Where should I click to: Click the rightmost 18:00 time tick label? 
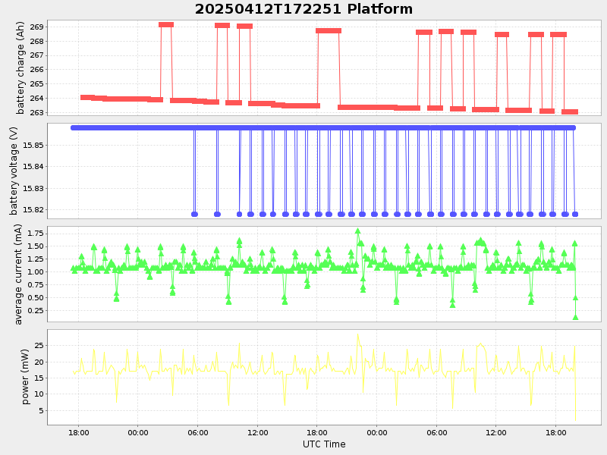pos(555,432)
